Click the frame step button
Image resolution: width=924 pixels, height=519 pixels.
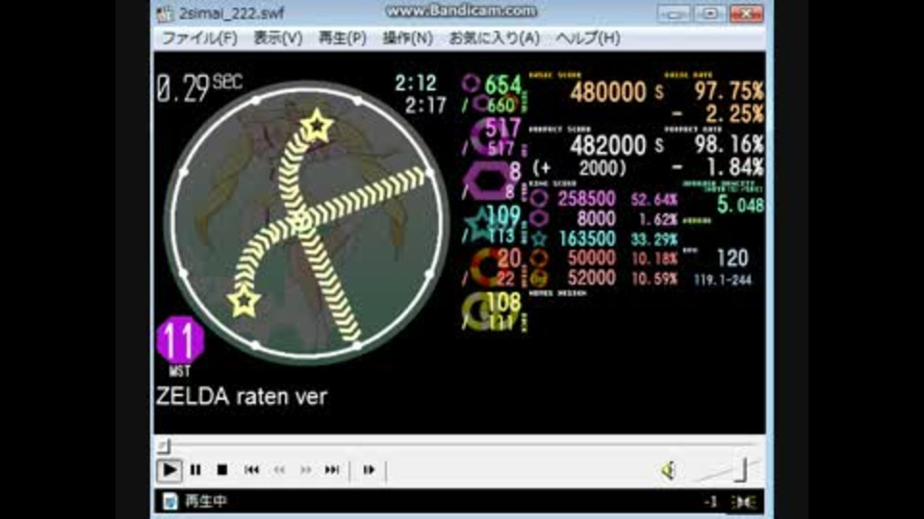(x=369, y=470)
